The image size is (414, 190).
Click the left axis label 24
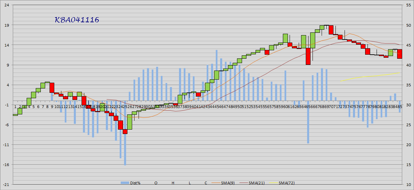coord(7,5)
